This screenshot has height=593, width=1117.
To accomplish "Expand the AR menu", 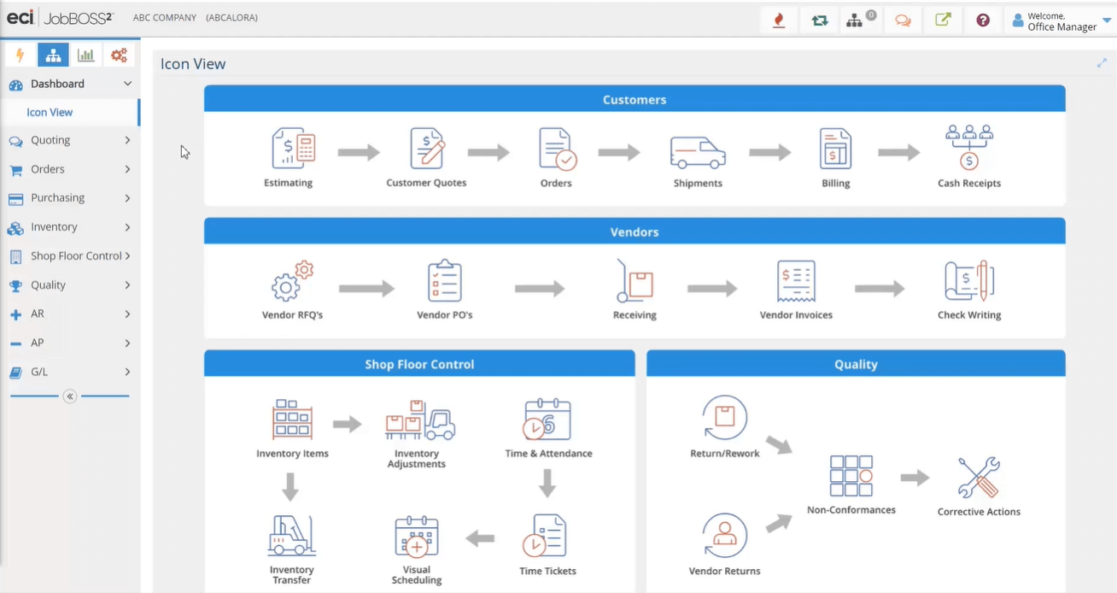I will [70, 314].
